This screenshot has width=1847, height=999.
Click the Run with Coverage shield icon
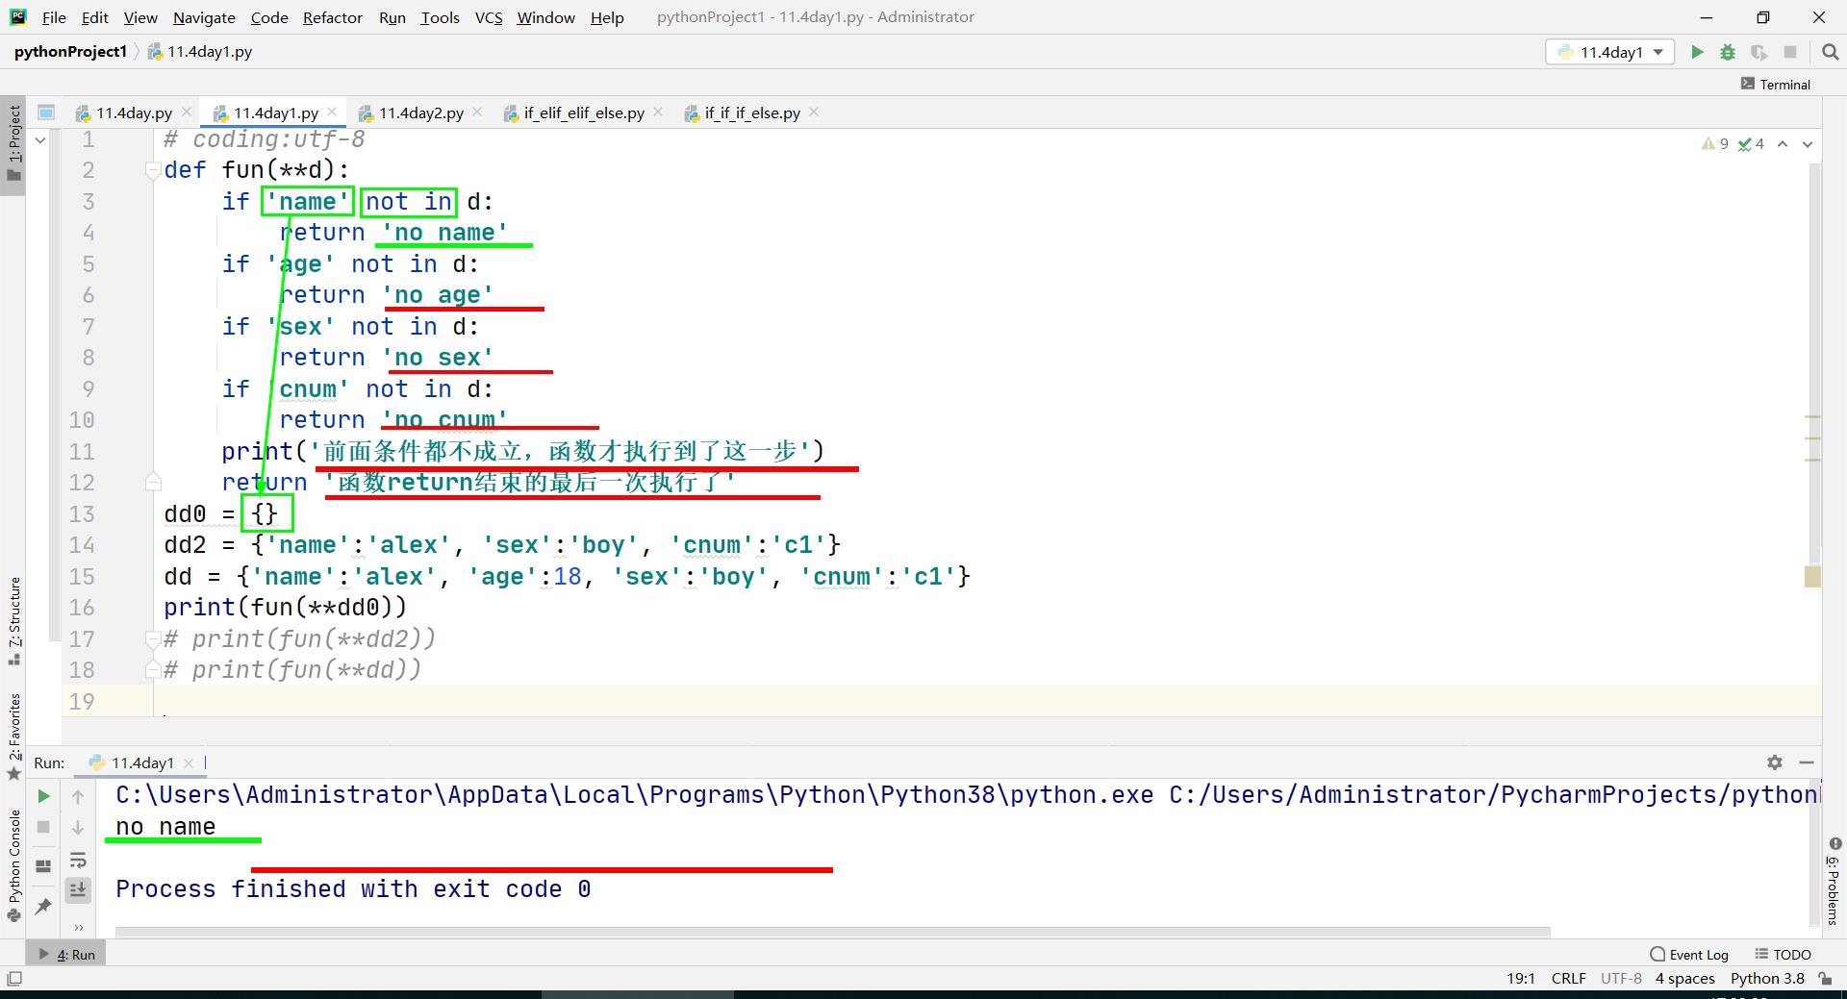[1758, 52]
